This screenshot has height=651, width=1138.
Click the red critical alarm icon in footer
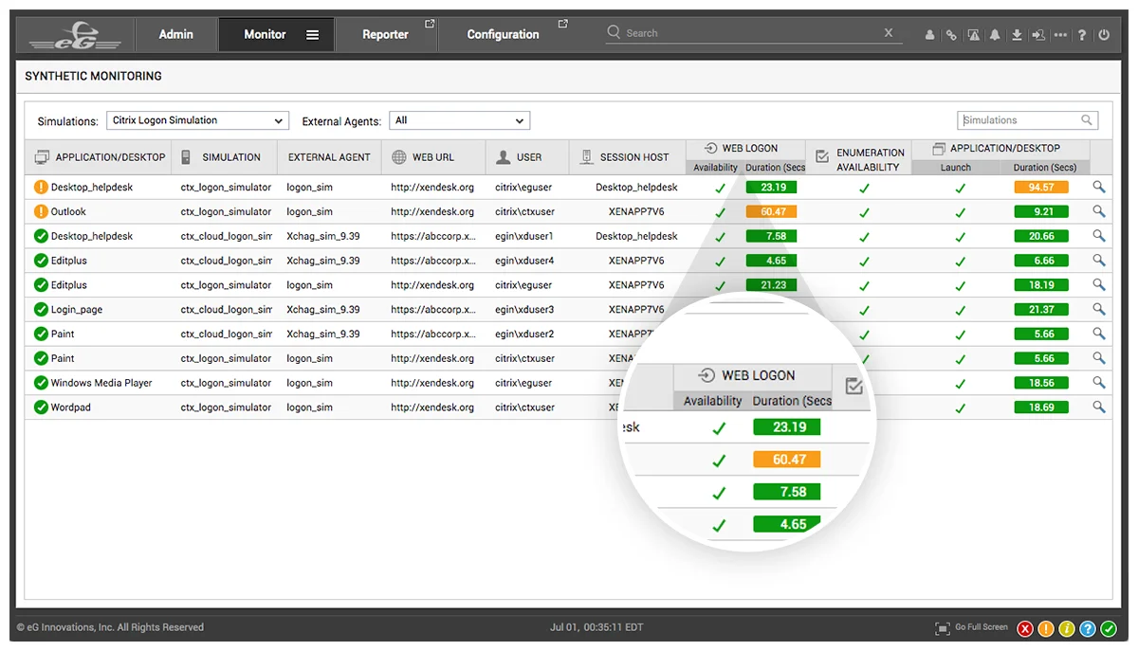click(1025, 629)
